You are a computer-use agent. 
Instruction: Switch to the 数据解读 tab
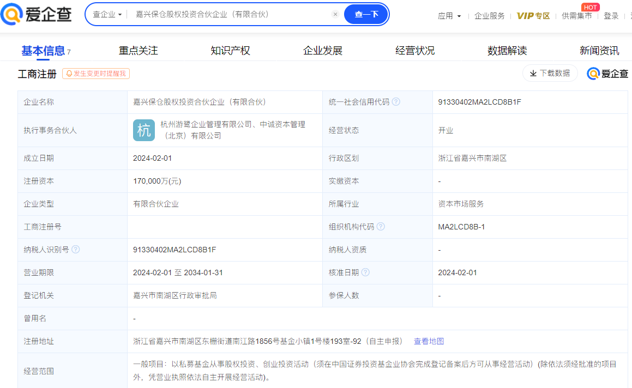coord(507,51)
